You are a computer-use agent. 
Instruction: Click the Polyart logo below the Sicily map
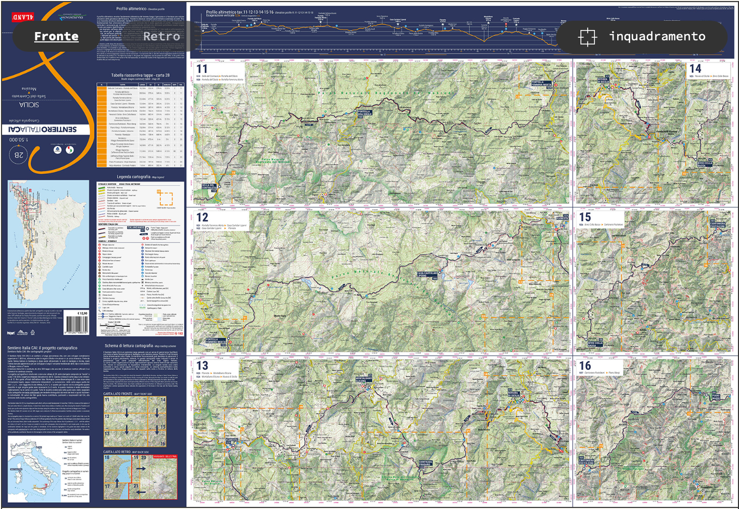click(x=11, y=333)
